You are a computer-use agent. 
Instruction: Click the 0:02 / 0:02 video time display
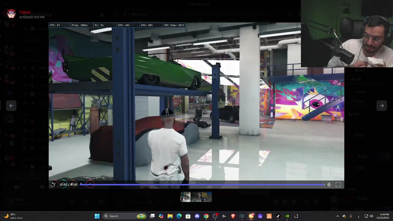tap(69, 184)
